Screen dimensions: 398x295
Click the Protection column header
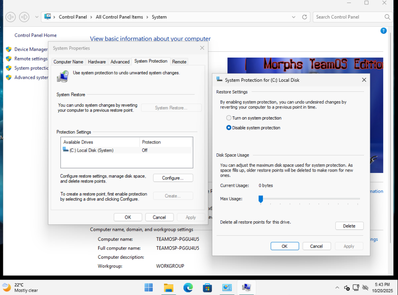pos(166,142)
